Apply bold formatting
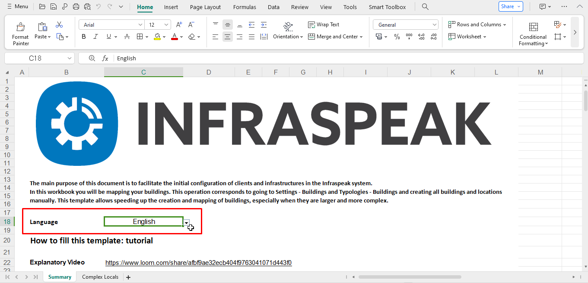Image resolution: width=588 pixels, height=283 pixels. pyautogui.click(x=84, y=37)
